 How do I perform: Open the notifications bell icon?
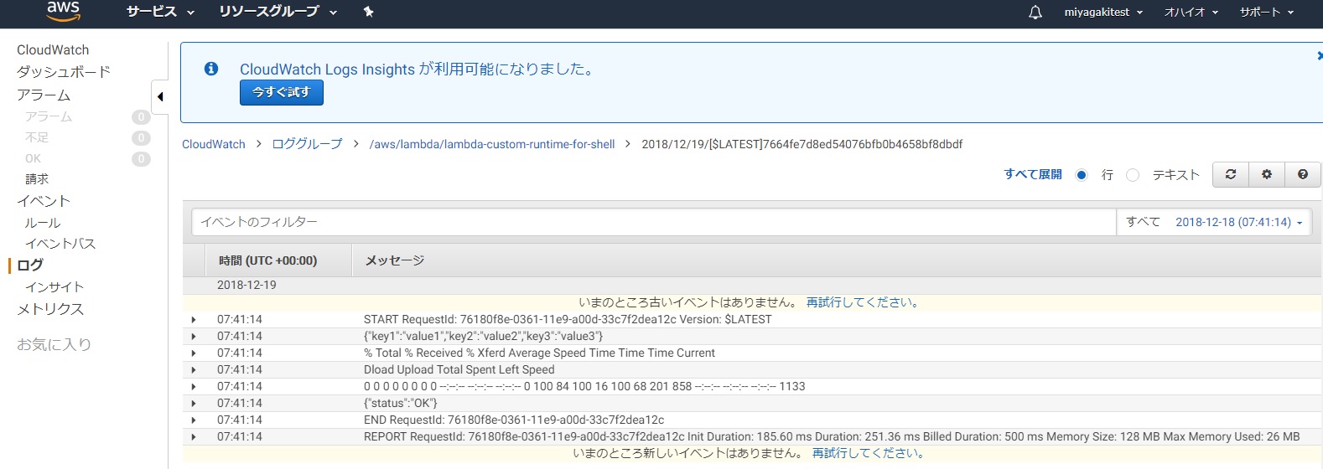tap(1035, 12)
